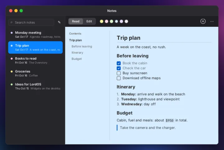Jump to Trip plan in Contents

[x=75, y=40]
